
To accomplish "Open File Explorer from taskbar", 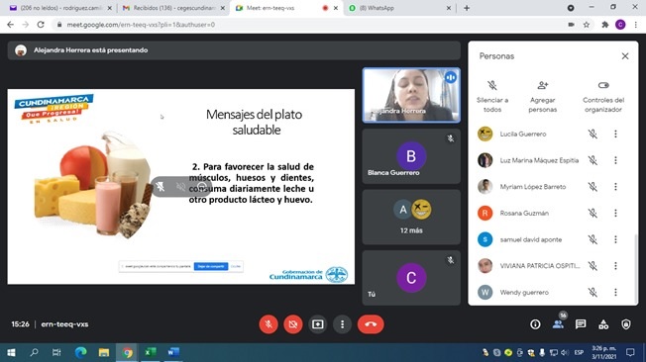I will point(104,352).
